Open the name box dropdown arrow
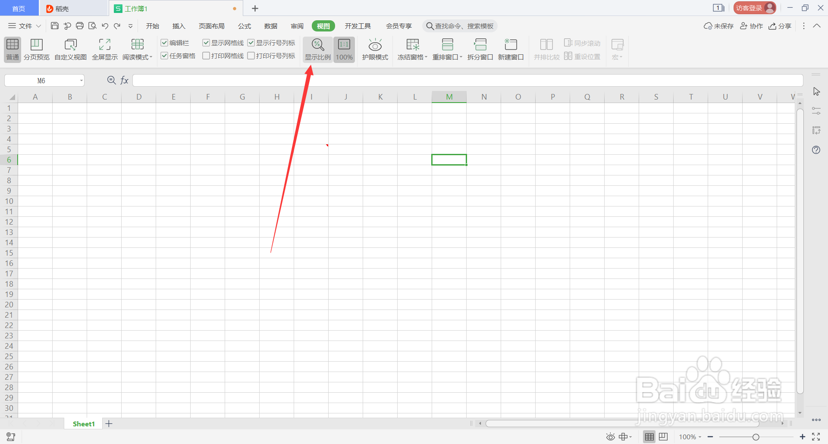 coord(81,81)
